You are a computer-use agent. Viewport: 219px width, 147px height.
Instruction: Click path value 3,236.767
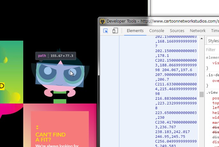point(166,127)
